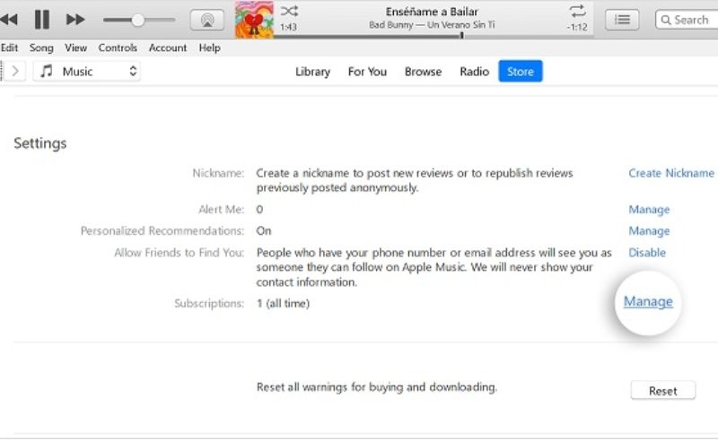
Task: Click the Create Nickname link
Action: click(x=670, y=173)
